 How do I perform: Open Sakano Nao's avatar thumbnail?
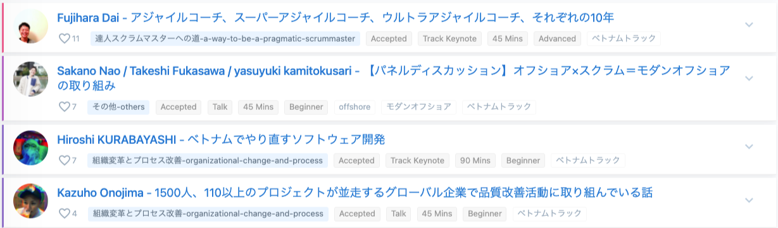click(30, 79)
